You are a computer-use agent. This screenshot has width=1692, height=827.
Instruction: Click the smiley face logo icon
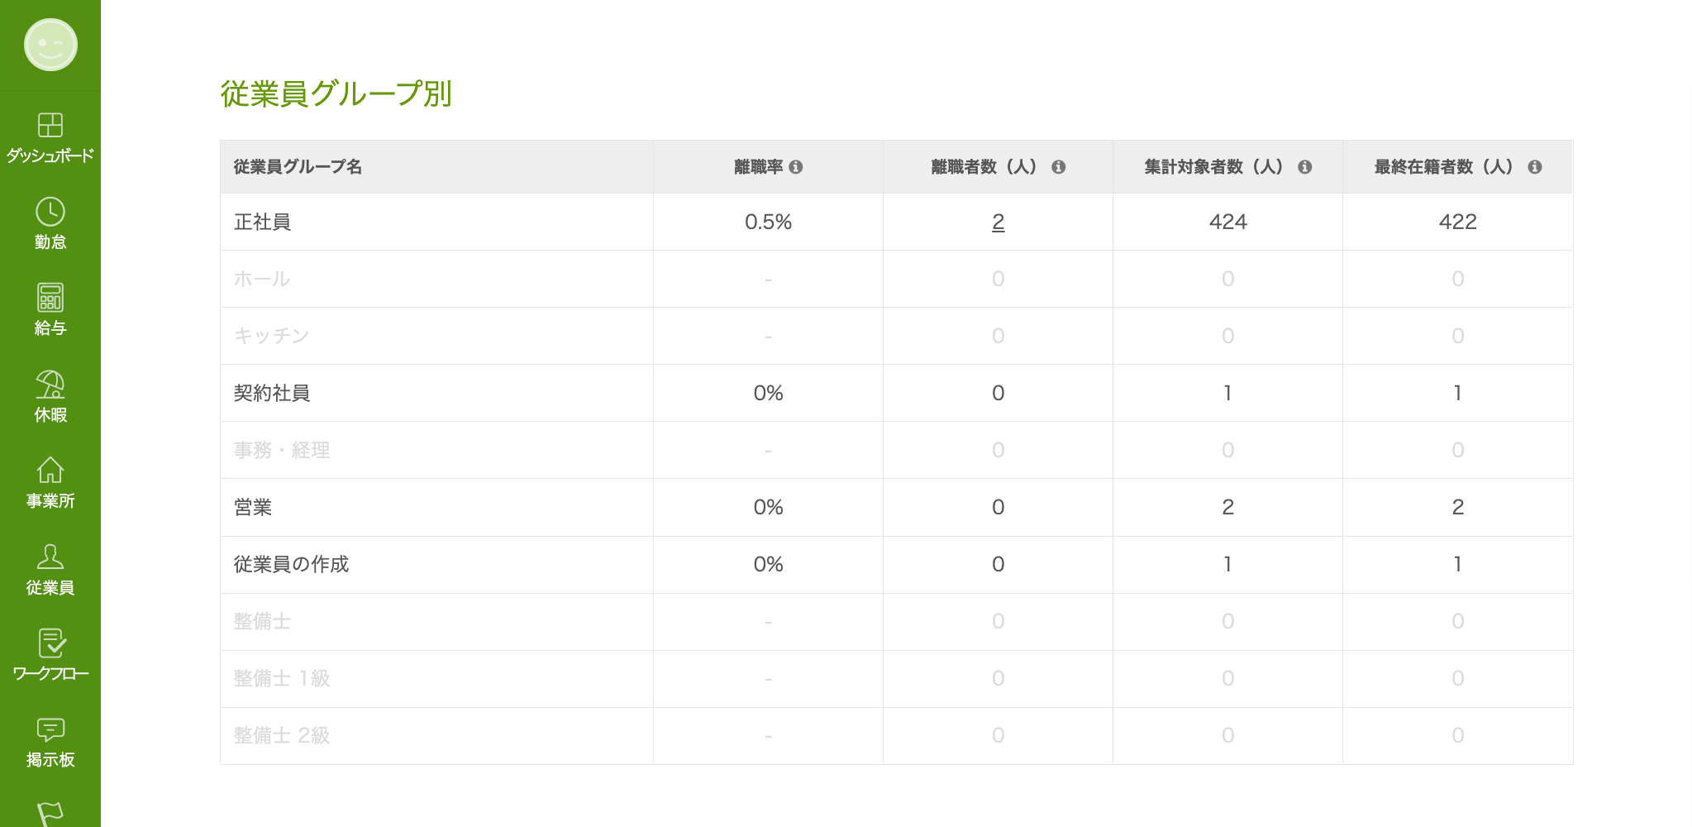[50, 45]
